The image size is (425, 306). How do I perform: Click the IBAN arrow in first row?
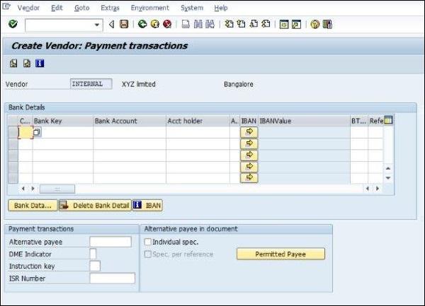click(x=249, y=132)
